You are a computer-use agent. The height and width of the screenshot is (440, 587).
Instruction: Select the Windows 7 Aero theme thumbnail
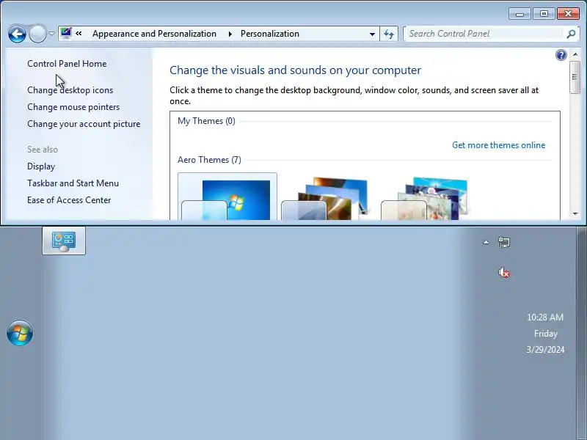tap(227, 197)
